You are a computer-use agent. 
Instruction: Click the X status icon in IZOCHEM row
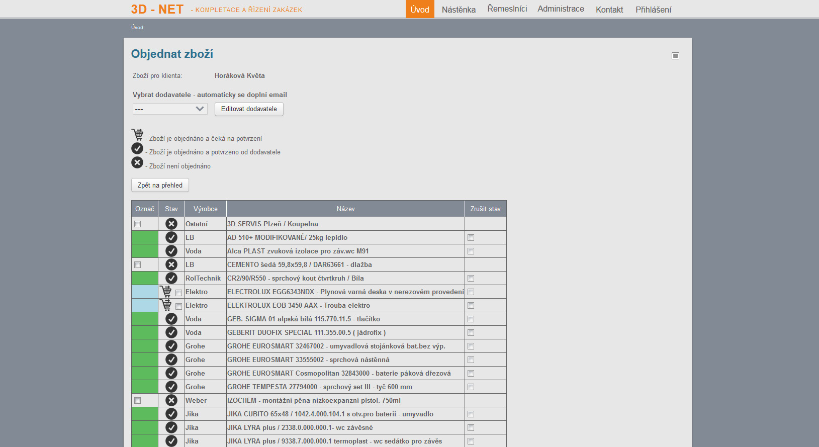pos(171,400)
